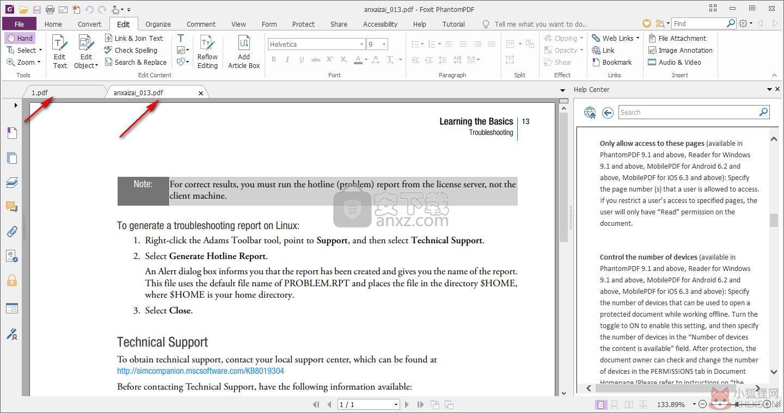
Task: Click the Link tool in Links group
Action: tap(603, 50)
